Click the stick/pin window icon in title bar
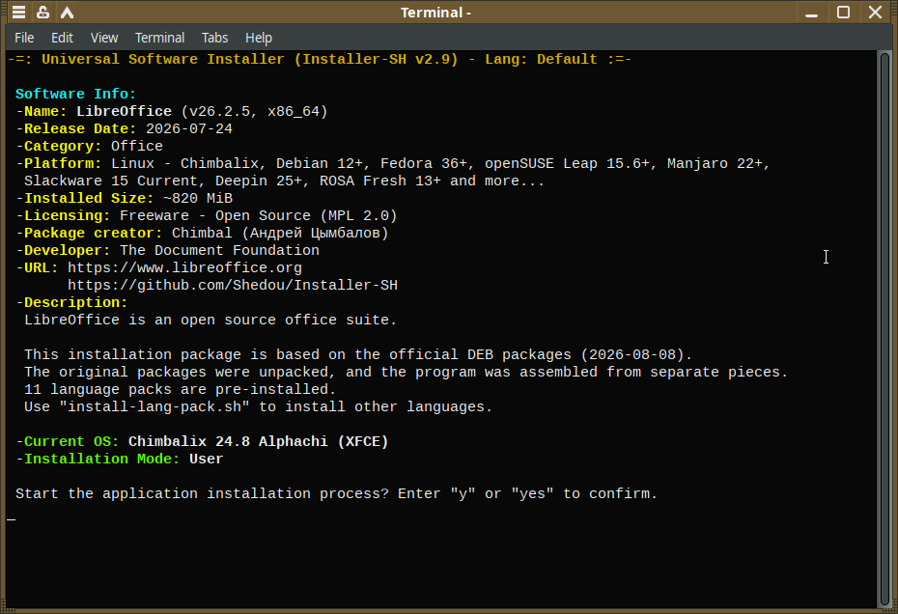Screen dimensions: 898x614 click(42, 12)
